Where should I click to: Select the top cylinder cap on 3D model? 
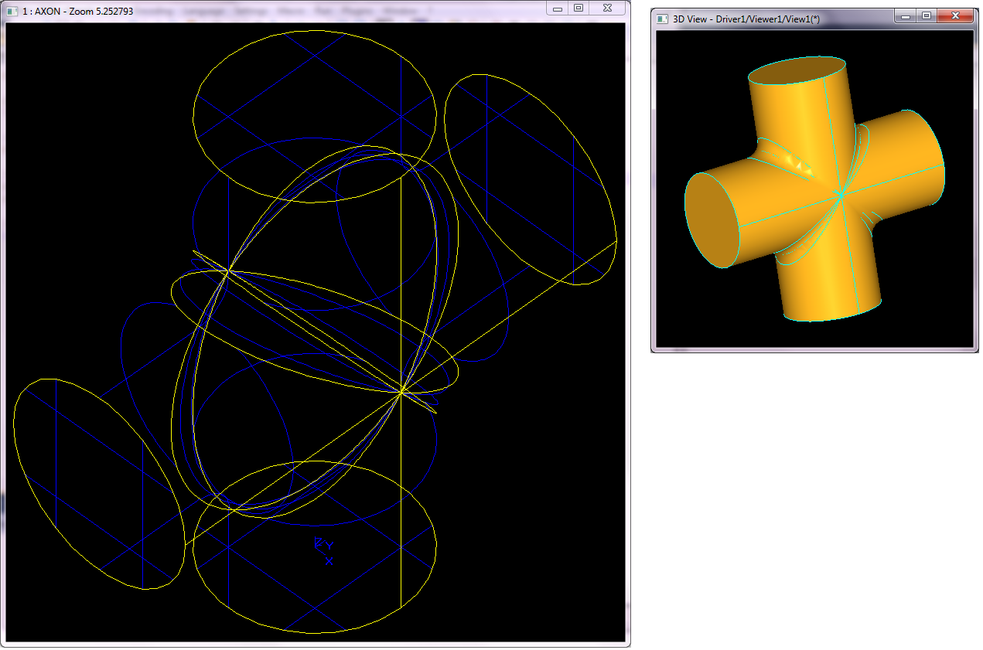(x=797, y=70)
